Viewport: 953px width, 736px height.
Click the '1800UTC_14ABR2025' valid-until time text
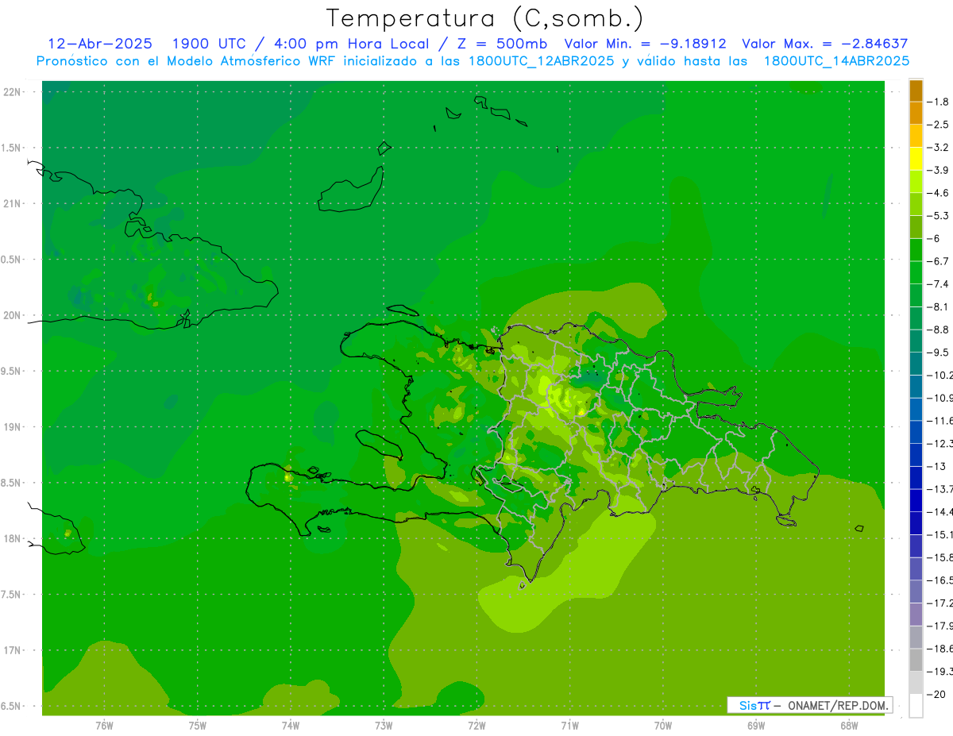(836, 61)
